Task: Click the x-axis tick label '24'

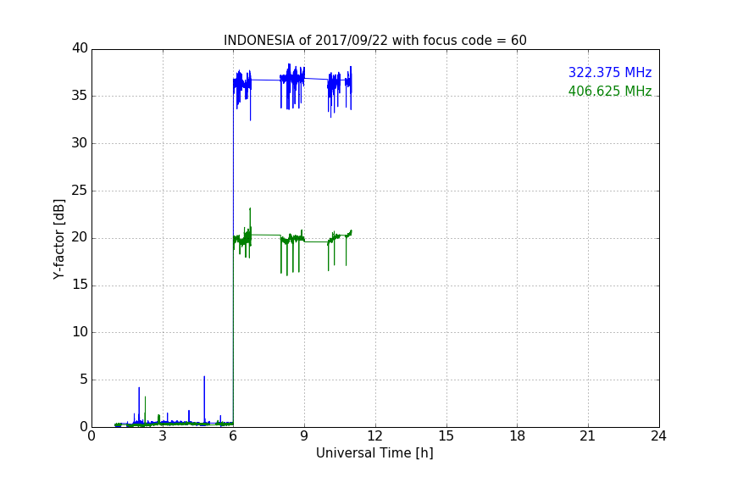Action: pyautogui.click(x=658, y=436)
